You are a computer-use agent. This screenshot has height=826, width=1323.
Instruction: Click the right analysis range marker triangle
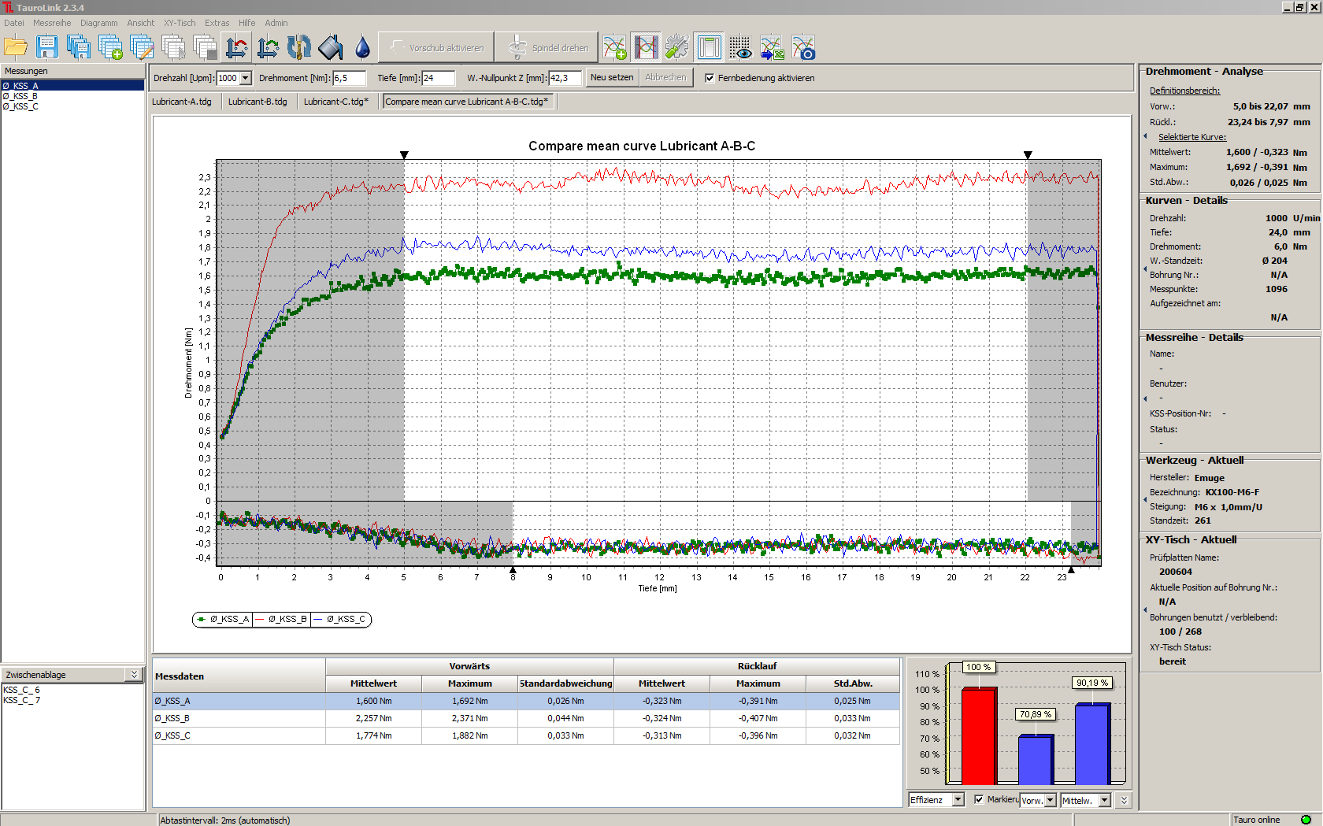point(1027,155)
